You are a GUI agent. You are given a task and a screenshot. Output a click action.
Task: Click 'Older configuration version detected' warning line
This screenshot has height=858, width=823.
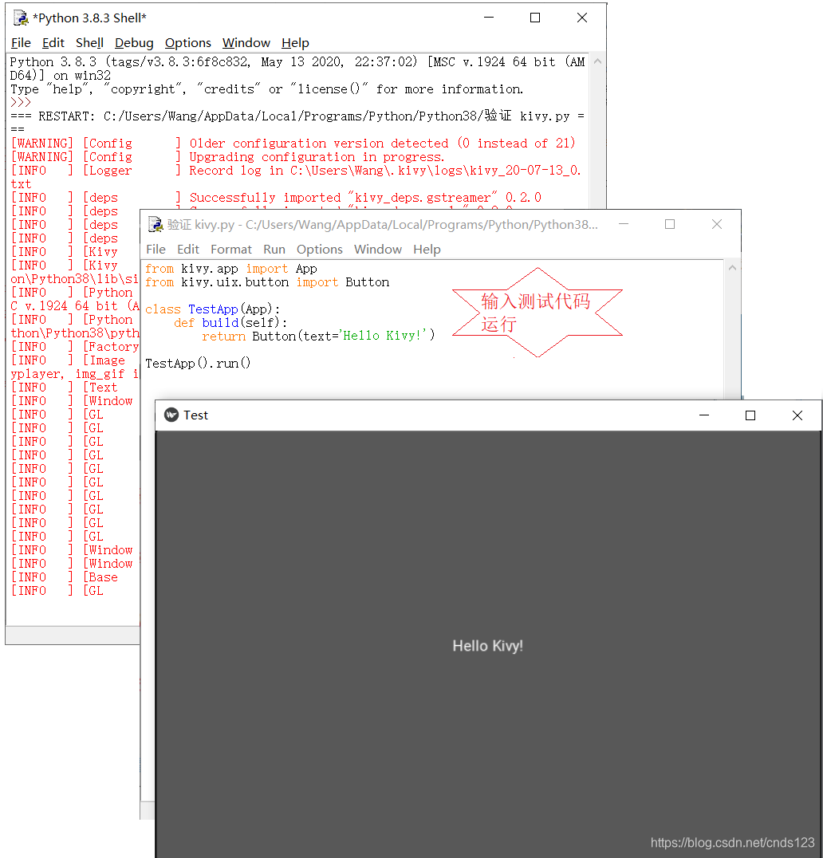[293, 144]
